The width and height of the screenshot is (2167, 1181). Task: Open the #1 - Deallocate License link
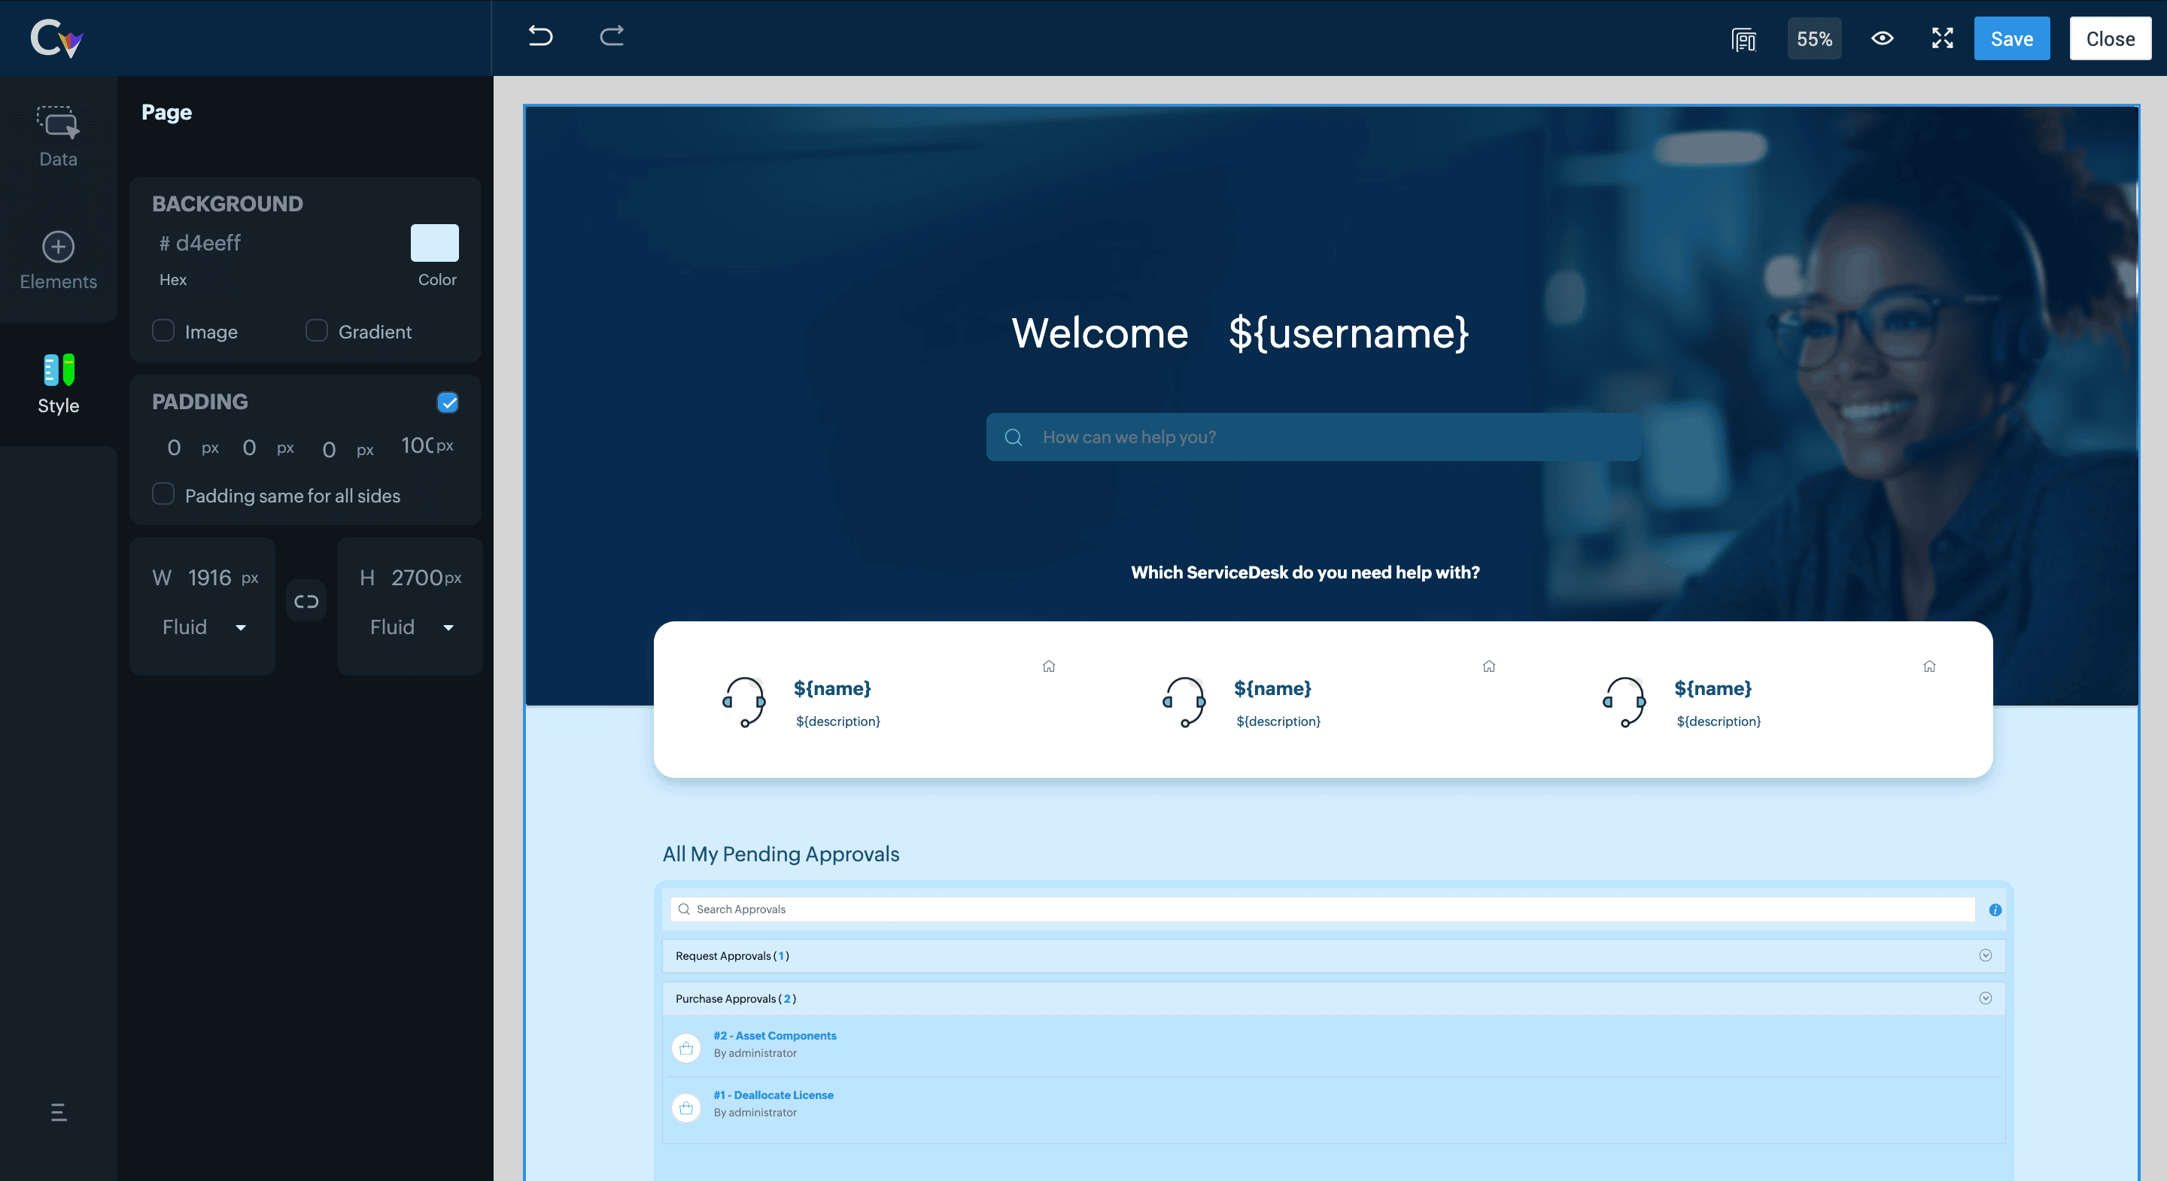[774, 1094]
